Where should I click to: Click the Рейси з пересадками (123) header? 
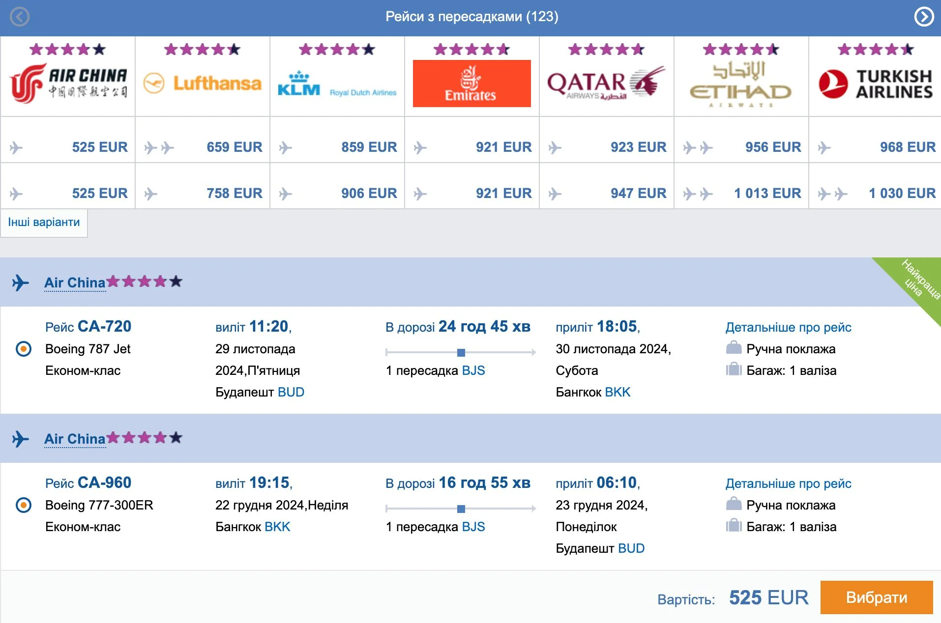click(472, 17)
